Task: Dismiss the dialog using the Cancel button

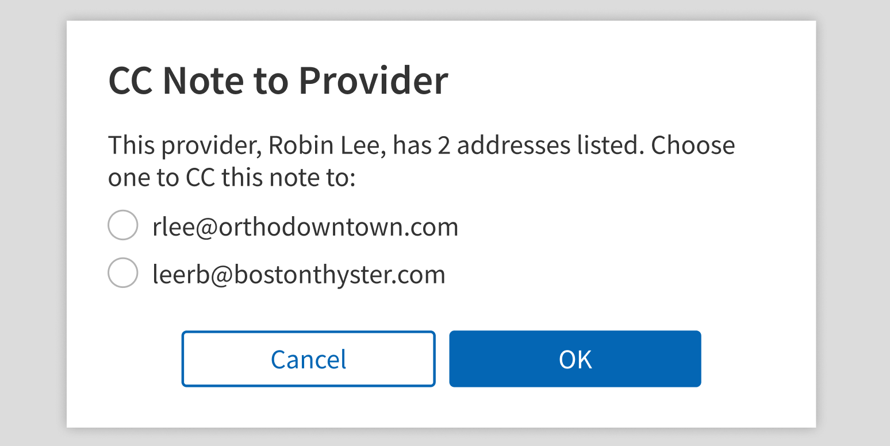Action: click(x=309, y=359)
